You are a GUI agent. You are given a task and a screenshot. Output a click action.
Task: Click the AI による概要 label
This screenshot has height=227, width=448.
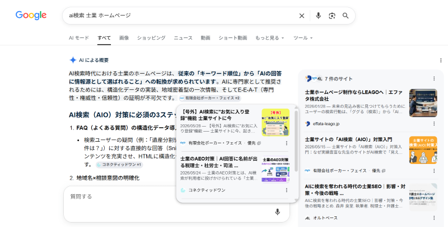[94, 60]
